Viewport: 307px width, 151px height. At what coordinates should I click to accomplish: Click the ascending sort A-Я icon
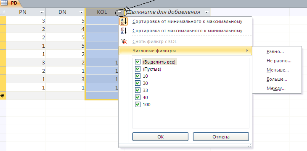[x=124, y=21]
